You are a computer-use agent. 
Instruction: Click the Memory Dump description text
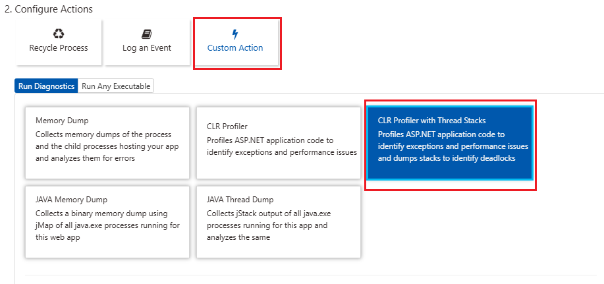point(107,146)
